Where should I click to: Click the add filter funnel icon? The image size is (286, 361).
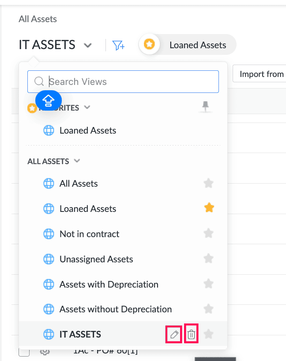click(x=118, y=45)
